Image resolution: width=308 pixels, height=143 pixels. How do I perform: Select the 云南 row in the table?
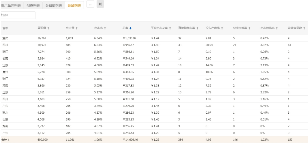[x=154, y=58]
